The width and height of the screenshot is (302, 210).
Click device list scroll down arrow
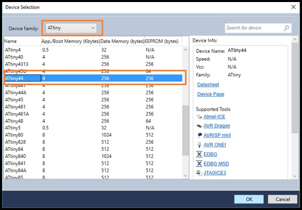185,176
